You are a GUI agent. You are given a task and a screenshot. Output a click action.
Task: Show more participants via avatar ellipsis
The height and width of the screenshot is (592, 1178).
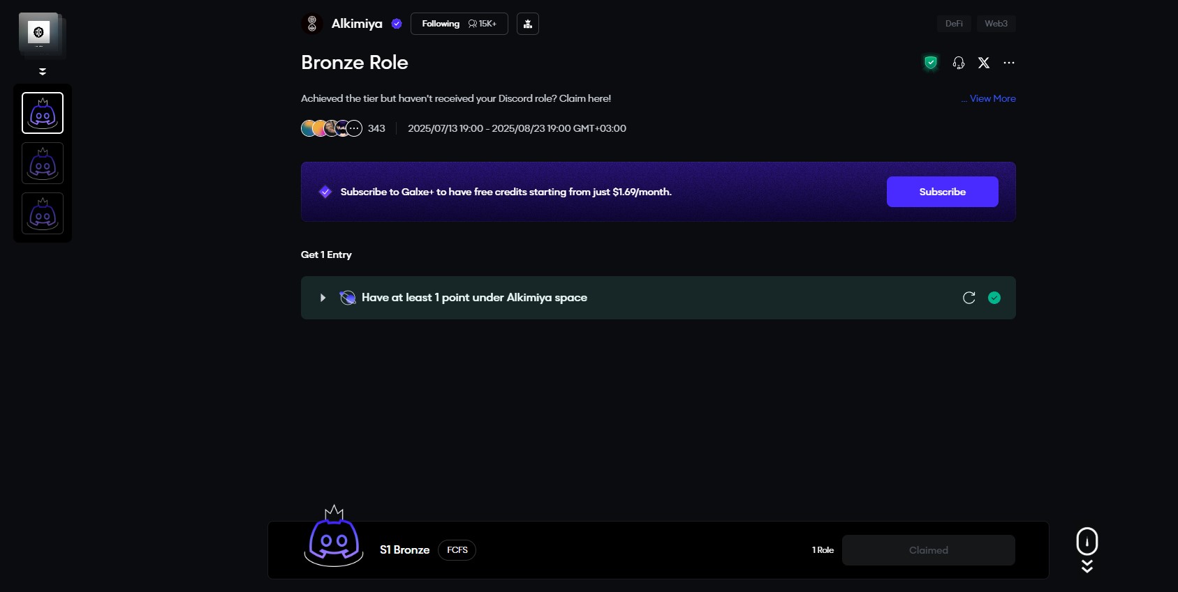(355, 128)
